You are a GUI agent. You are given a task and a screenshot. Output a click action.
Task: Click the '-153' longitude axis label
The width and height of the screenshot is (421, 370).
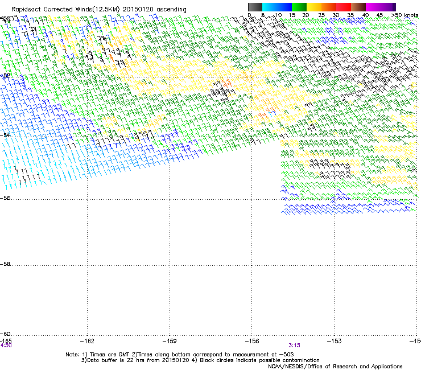(x=335, y=341)
